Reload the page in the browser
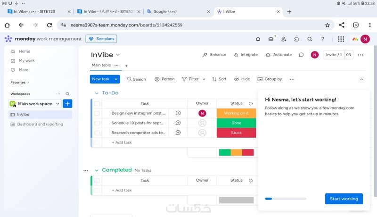The height and width of the screenshot is (217, 377). 49,25
